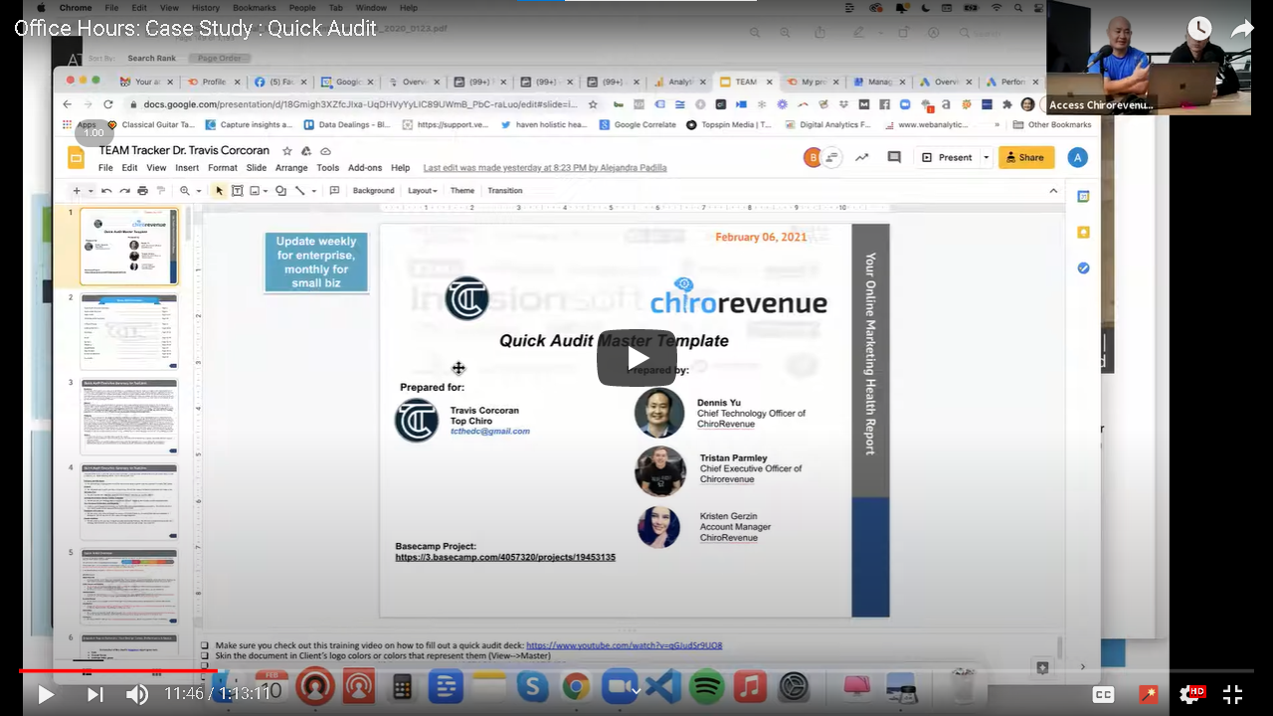1273x716 pixels.
Task: Choose the Select cursor tool
Action: (x=220, y=190)
